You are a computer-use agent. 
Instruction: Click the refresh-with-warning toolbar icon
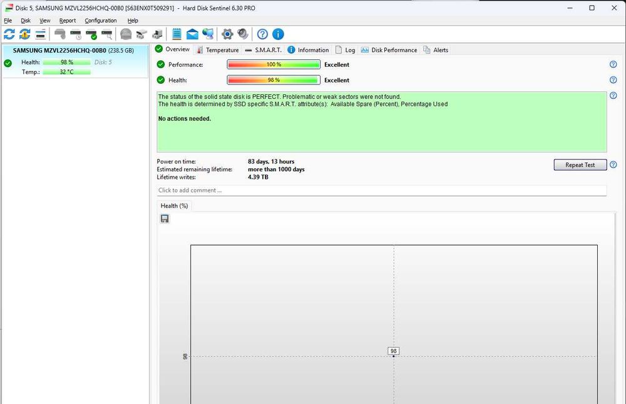pyautogui.click(x=25, y=34)
